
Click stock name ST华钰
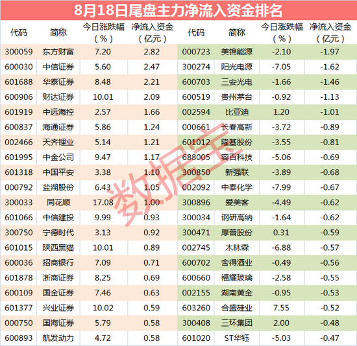point(237,338)
